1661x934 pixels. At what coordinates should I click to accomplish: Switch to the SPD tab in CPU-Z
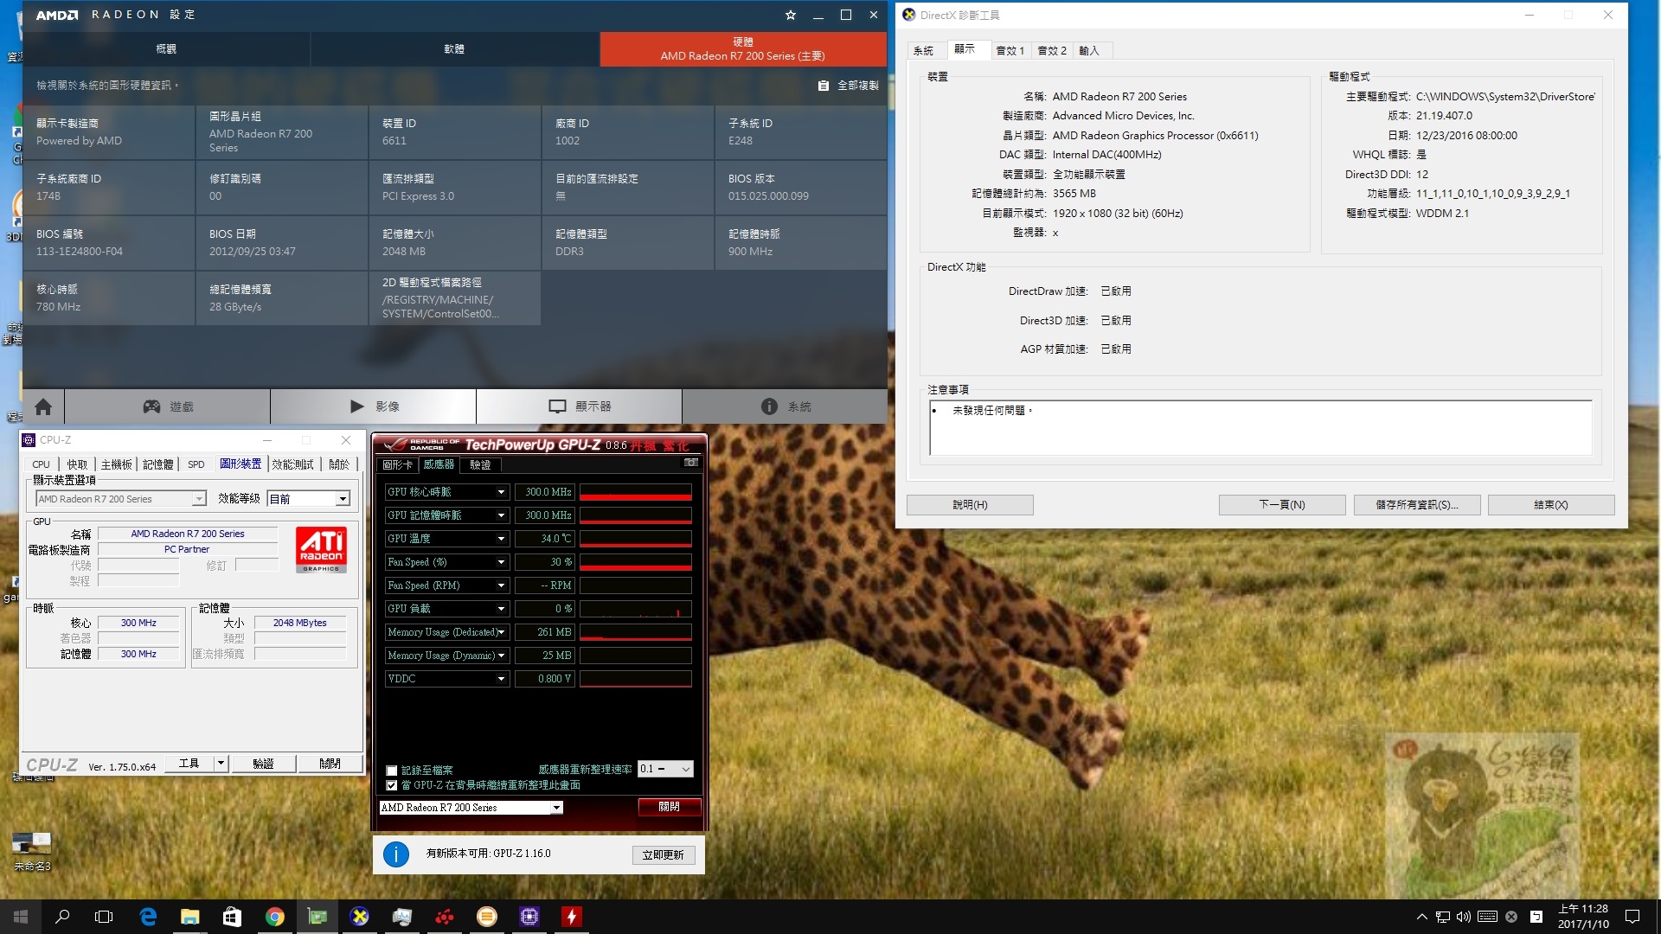[196, 464]
